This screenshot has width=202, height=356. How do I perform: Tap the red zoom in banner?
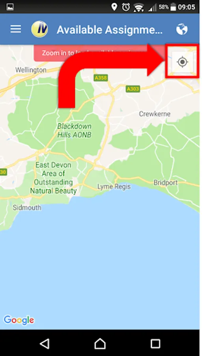click(x=100, y=53)
